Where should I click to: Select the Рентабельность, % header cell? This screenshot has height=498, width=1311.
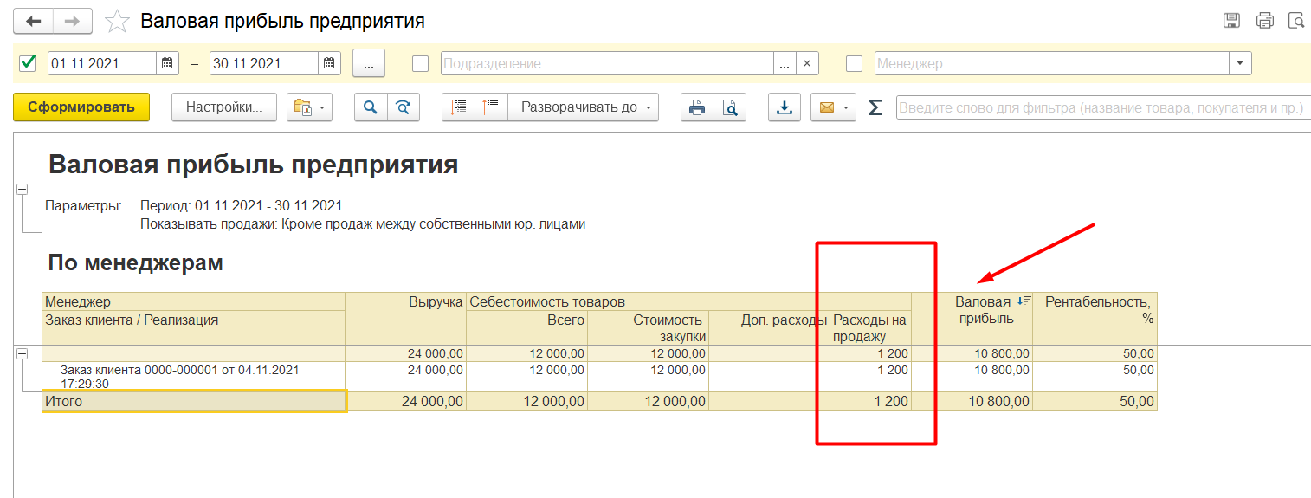tap(1095, 319)
